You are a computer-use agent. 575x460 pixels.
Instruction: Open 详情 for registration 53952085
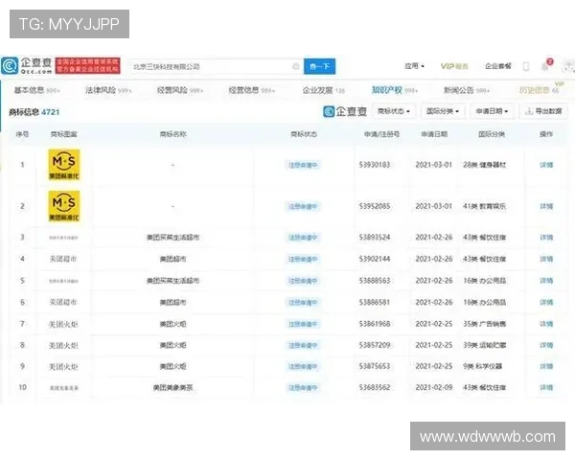tap(546, 207)
